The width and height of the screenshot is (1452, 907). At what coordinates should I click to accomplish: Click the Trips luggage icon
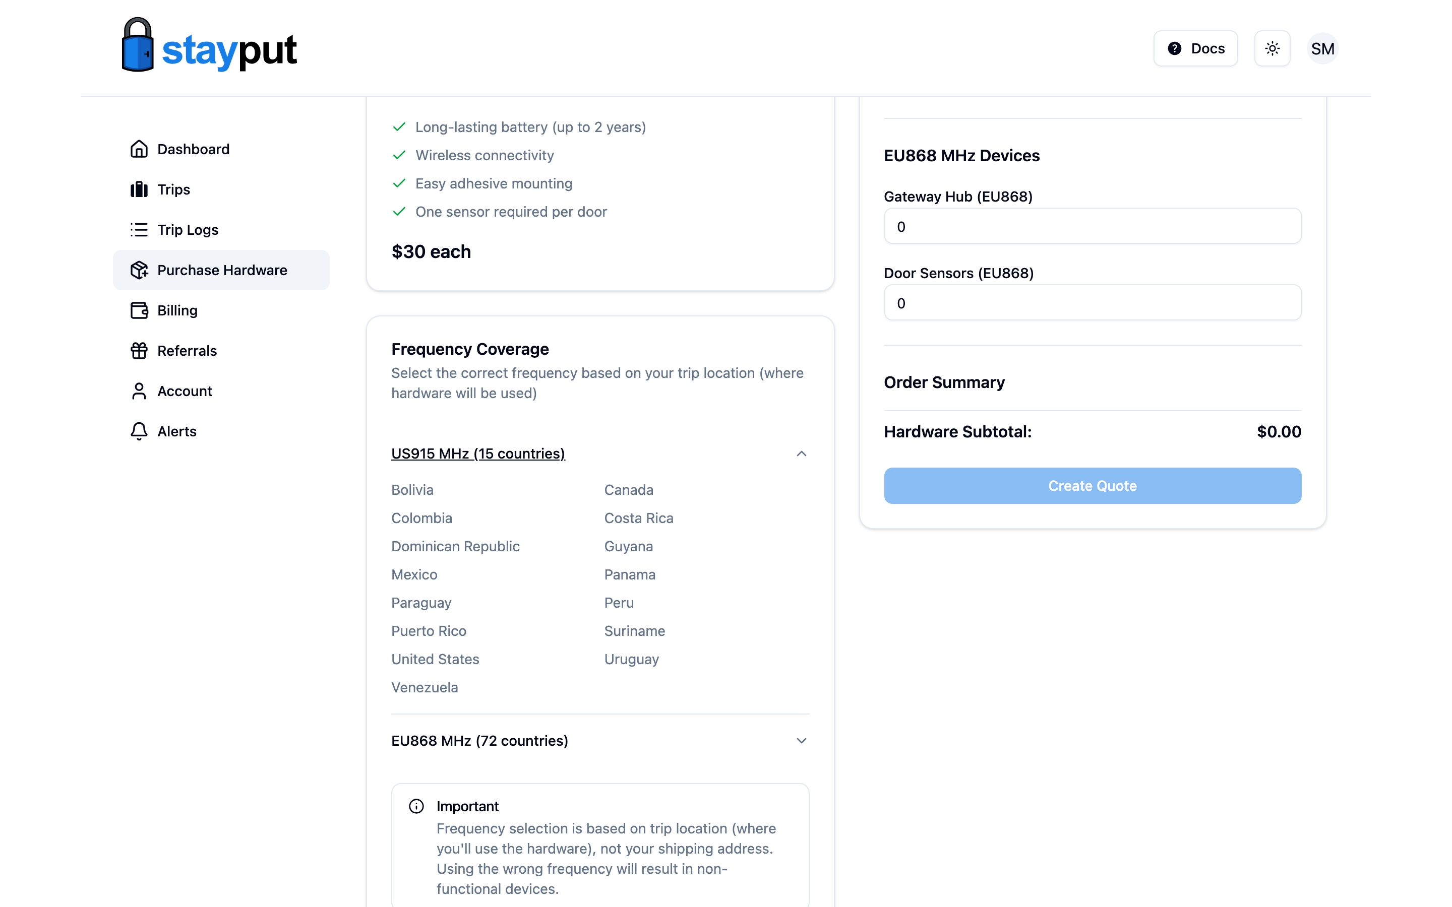[x=139, y=189]
